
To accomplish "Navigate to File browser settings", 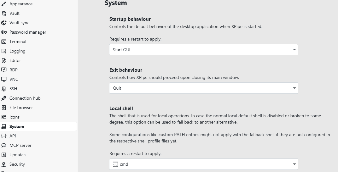I will 21,108.
